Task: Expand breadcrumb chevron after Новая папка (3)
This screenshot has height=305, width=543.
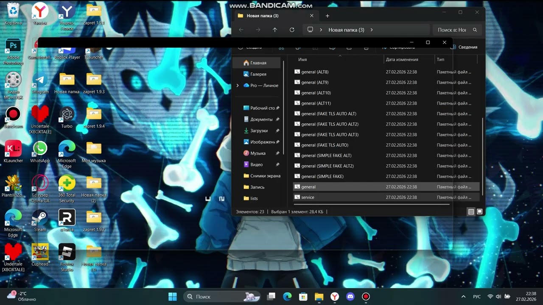Action: point(372,30)
